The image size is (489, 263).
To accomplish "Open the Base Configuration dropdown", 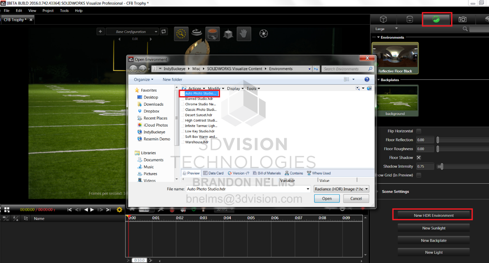I will click(x=132, y=32).
